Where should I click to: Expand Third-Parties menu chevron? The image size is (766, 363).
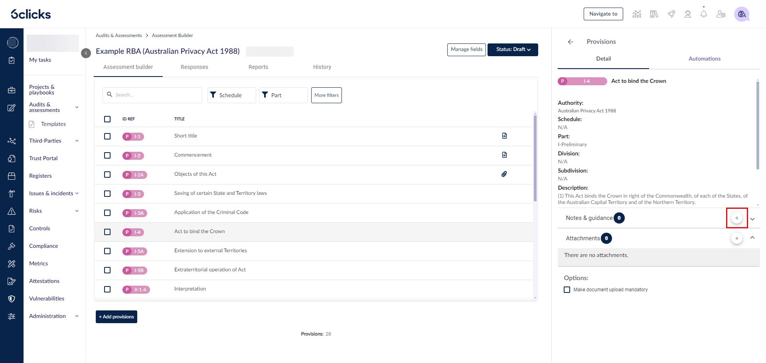pos(77,141)
